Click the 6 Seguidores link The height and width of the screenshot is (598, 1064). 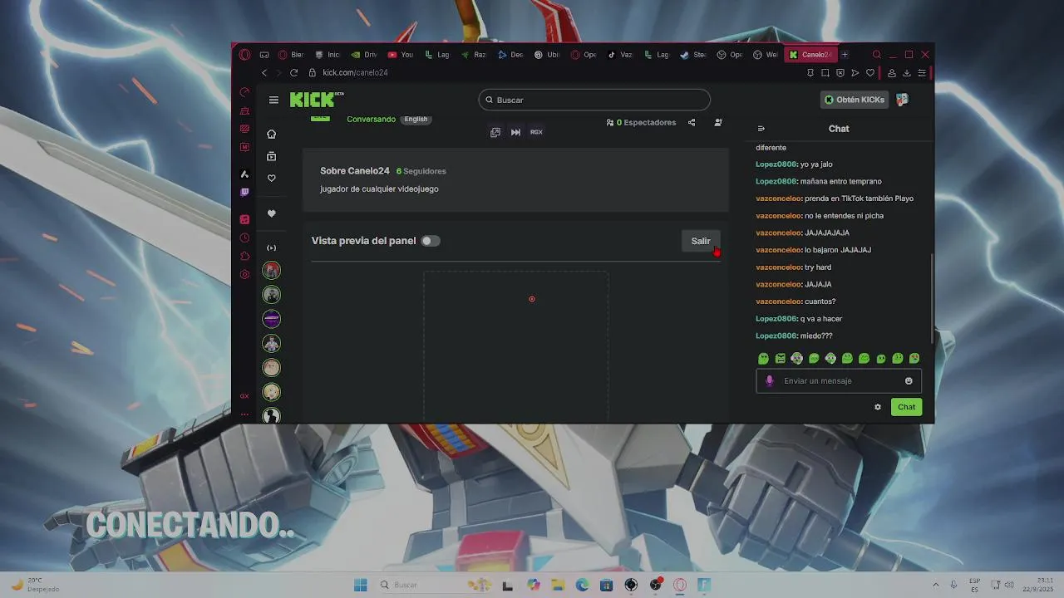tap(421, 171)
